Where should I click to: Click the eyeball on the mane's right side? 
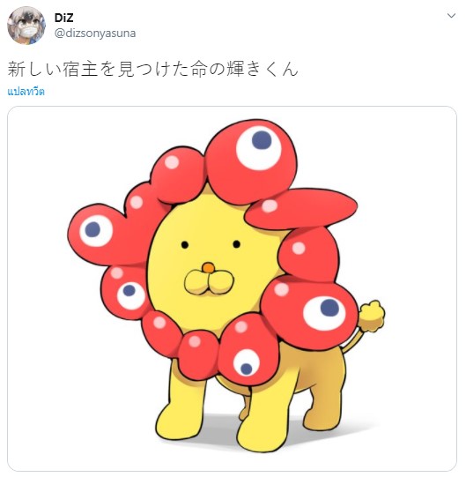324,313
